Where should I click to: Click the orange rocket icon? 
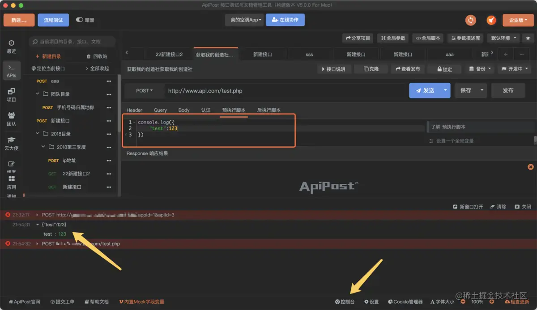pos(491,20)
